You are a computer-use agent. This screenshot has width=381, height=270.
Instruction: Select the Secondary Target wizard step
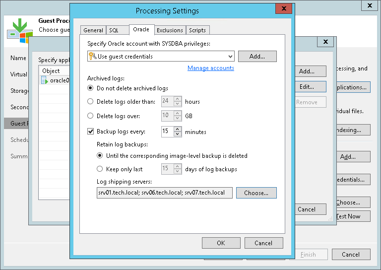(19, 107)
